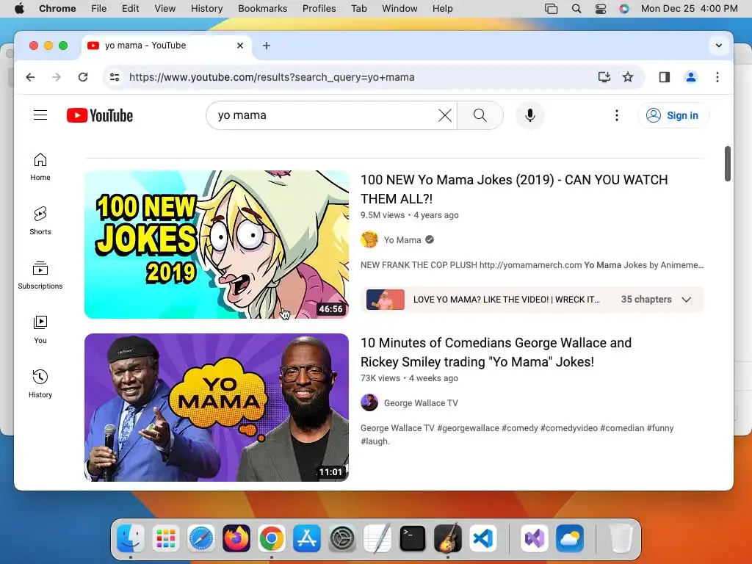Open the Chrome three-dot menu
This screenshot has height=564, width=752.
click(x=717, y=76)
